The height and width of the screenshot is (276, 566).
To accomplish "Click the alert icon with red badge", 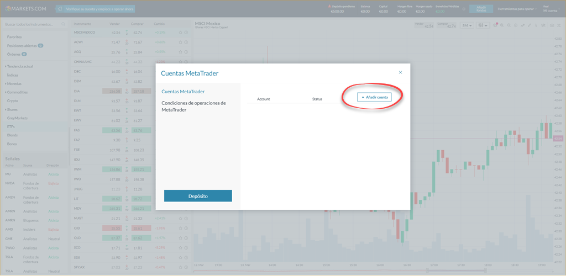I will (x=495, y=25).
